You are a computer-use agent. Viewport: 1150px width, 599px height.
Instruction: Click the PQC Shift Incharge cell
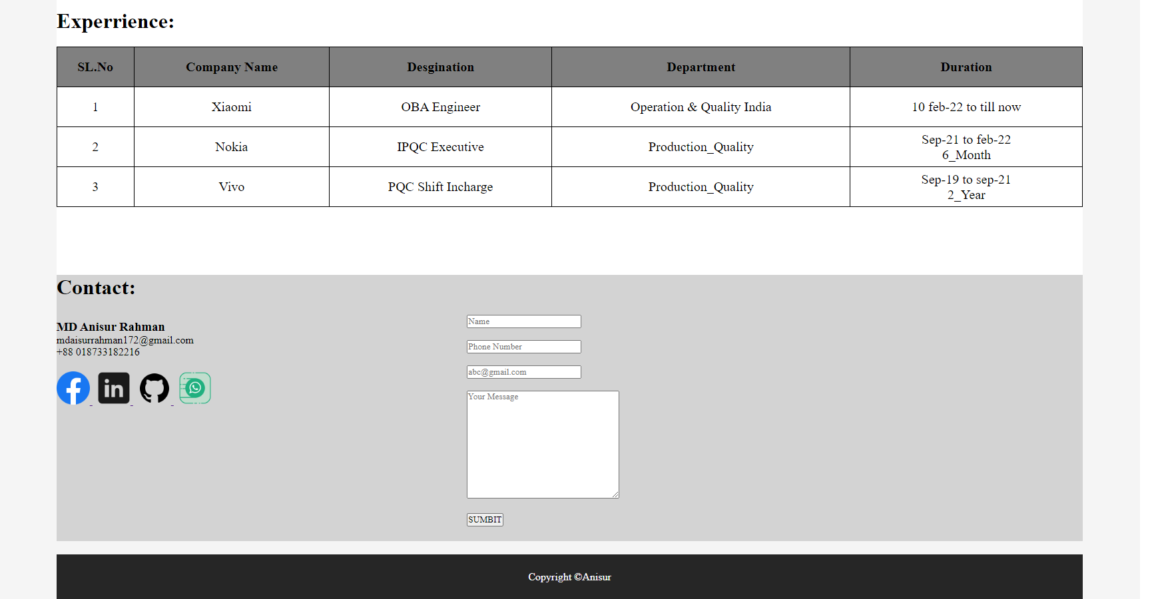click(x=441, y=187)
